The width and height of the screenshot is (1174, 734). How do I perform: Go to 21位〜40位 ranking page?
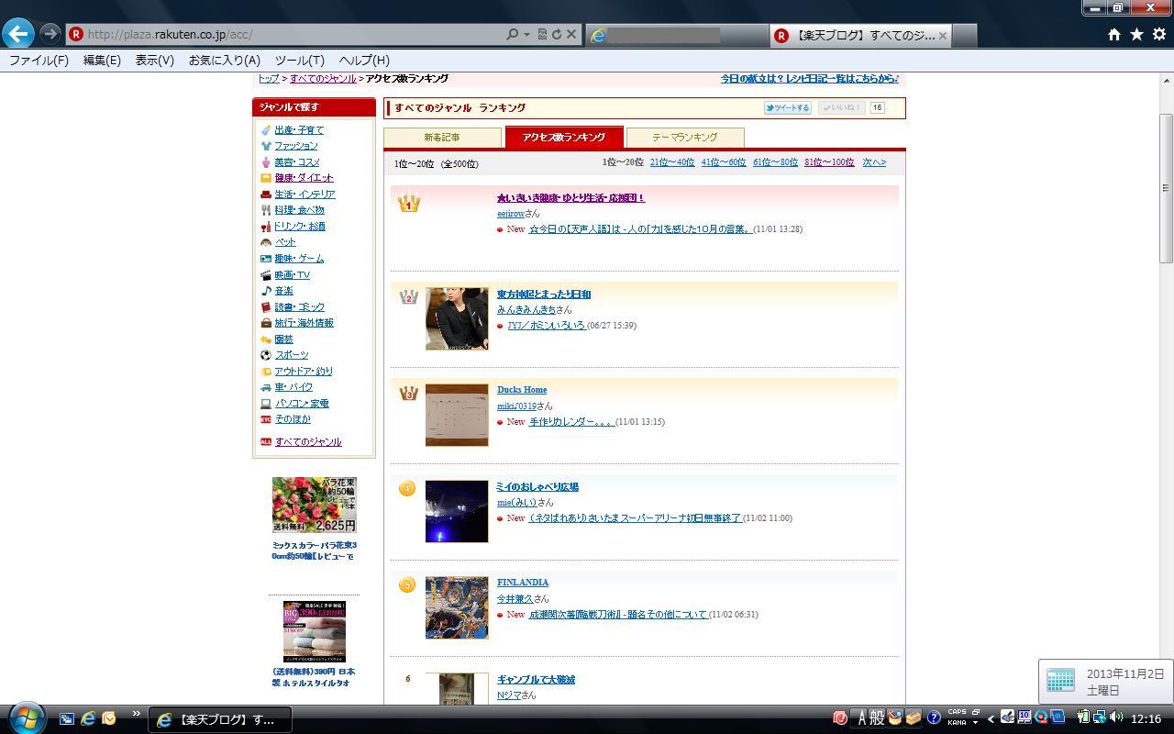671,162
